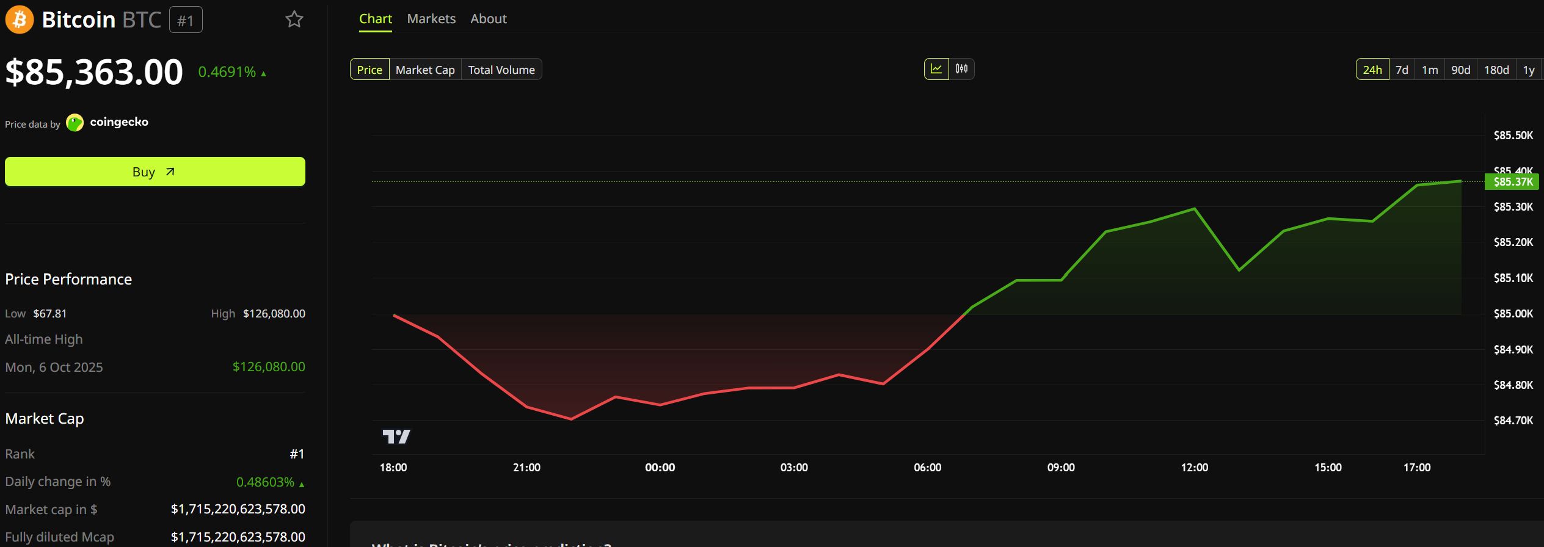This screenshot has height=547, width=1544.
Task: Open the Markets tab
Action: [x=431, y=19]
